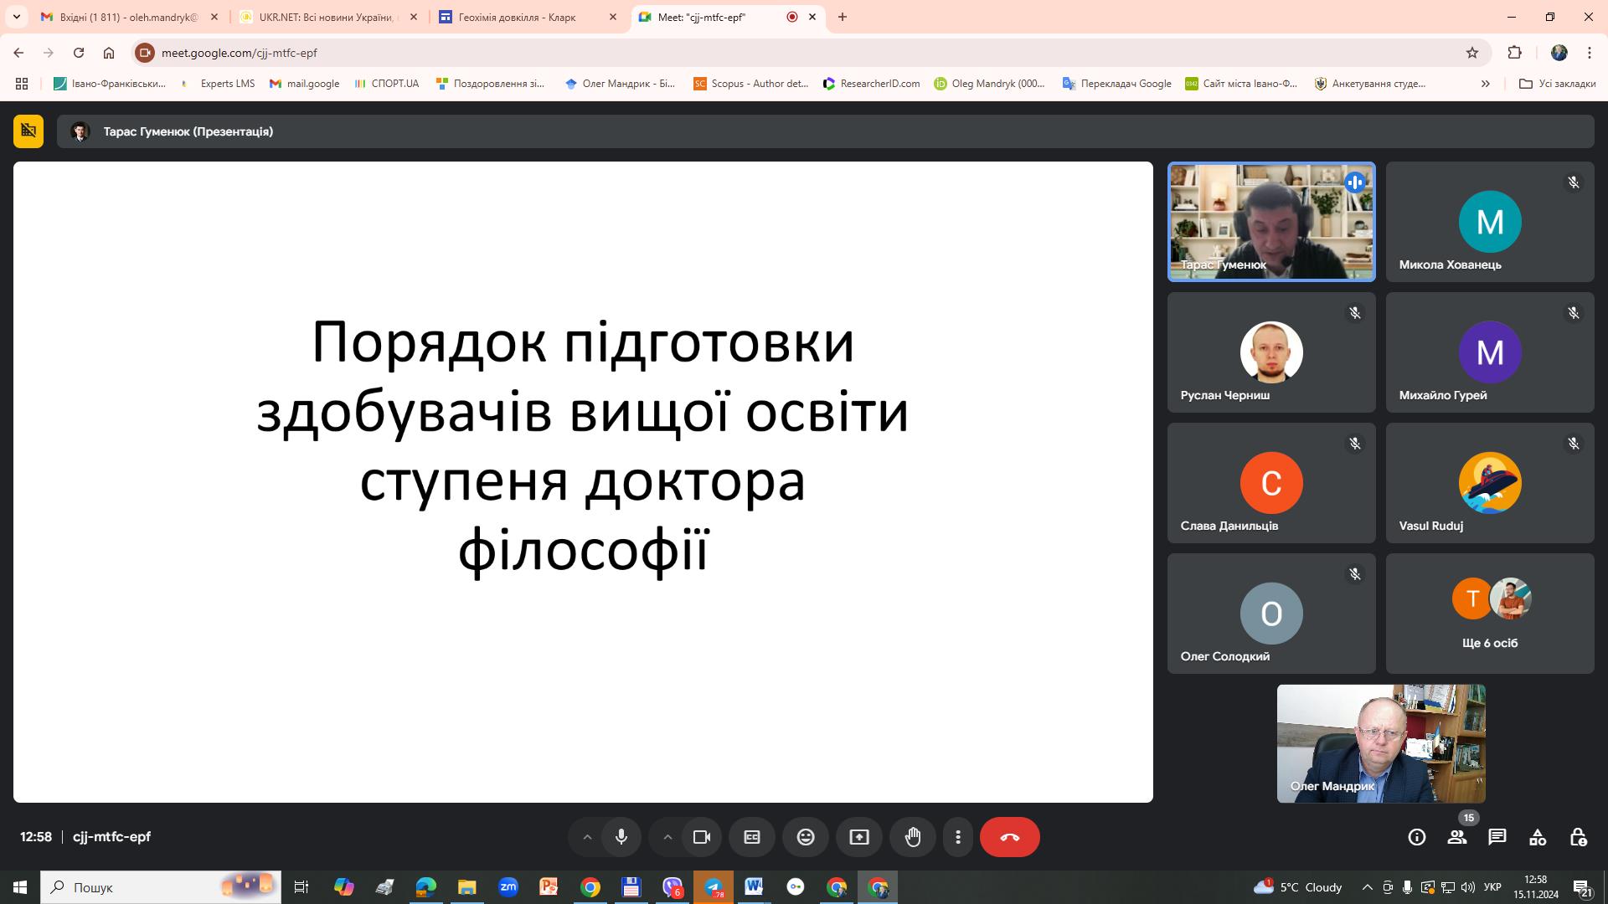Select Тарас Гуменюк video tile
The height and width of the screenshot is (904, 1608).
(x=1270, y=221)
